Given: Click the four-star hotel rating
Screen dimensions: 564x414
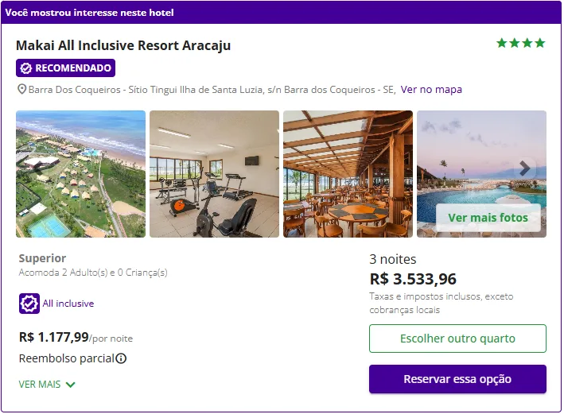Looking at the screenshot, I should [x=521, y=43].
